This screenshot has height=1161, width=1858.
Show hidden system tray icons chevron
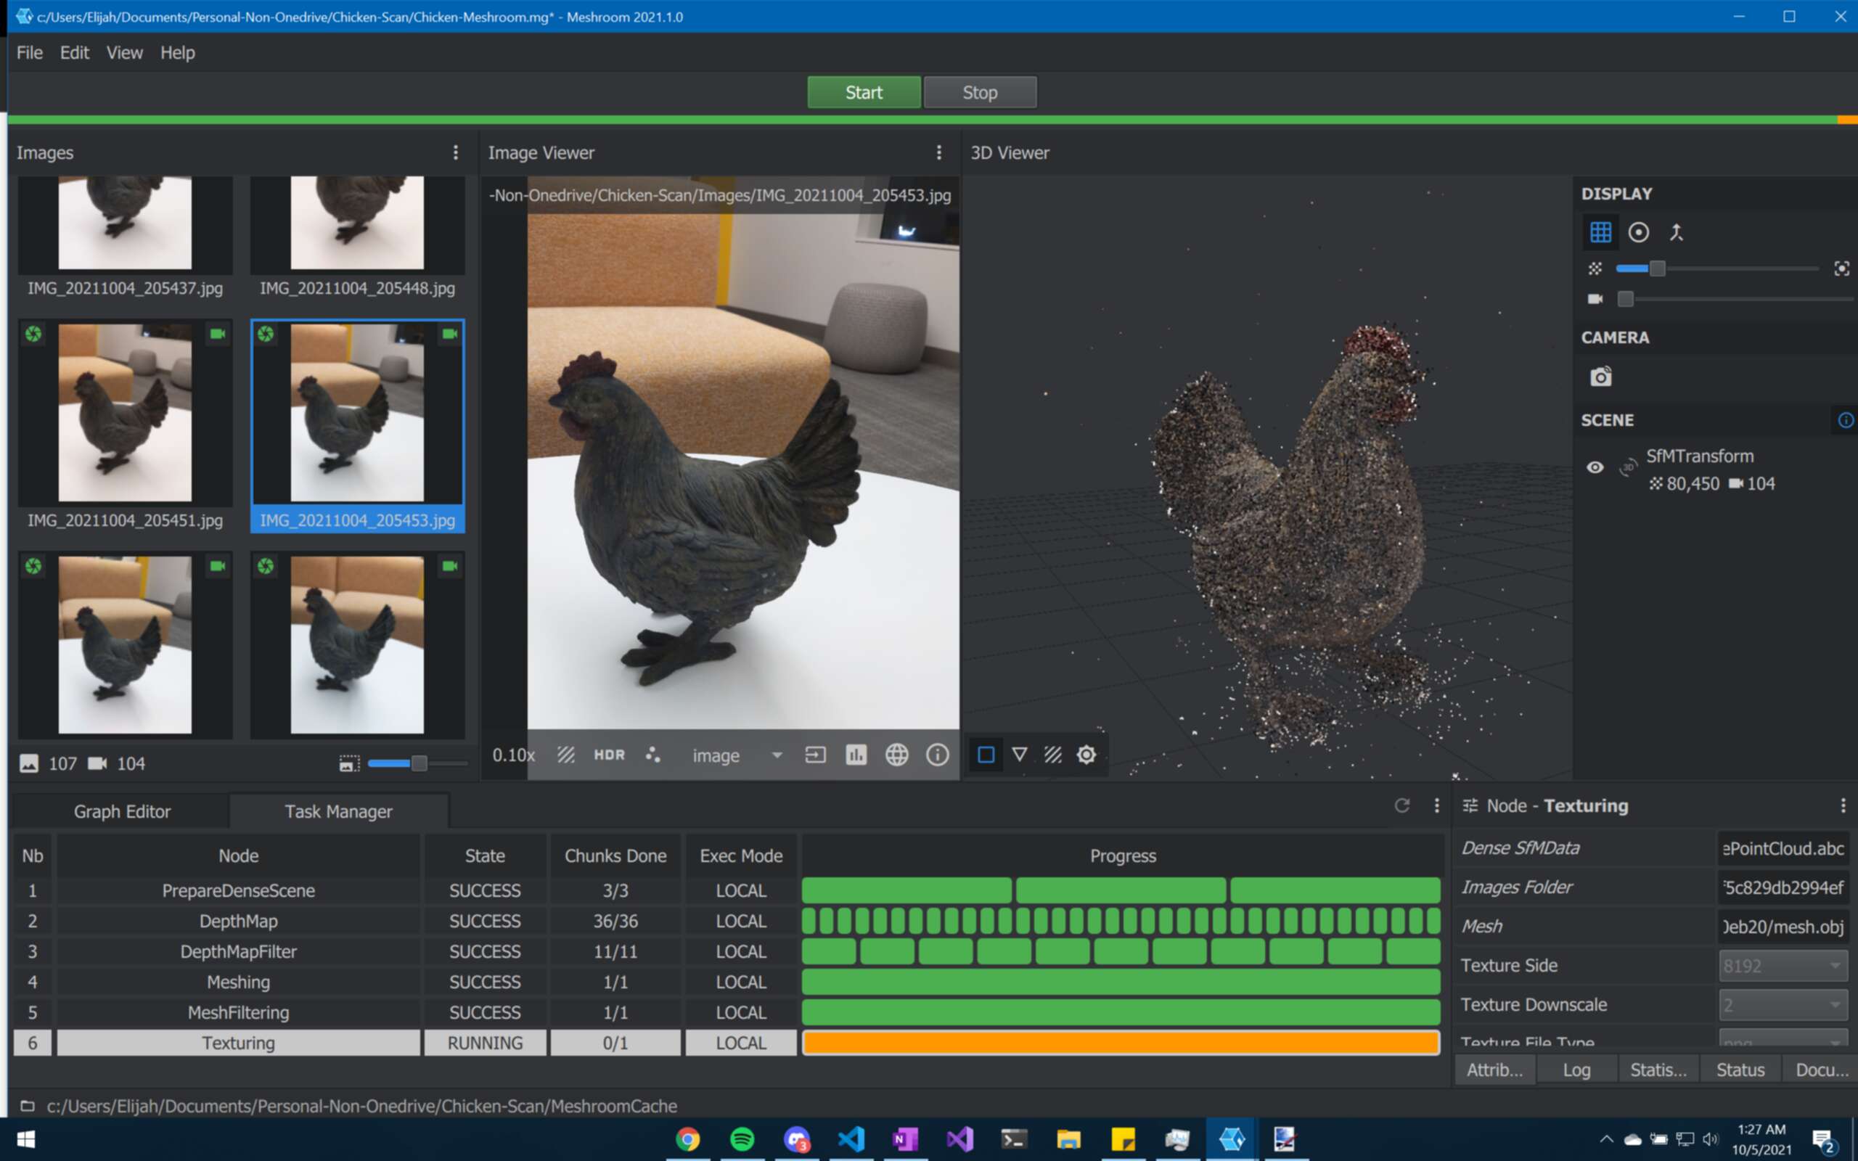[1606, 1139]
